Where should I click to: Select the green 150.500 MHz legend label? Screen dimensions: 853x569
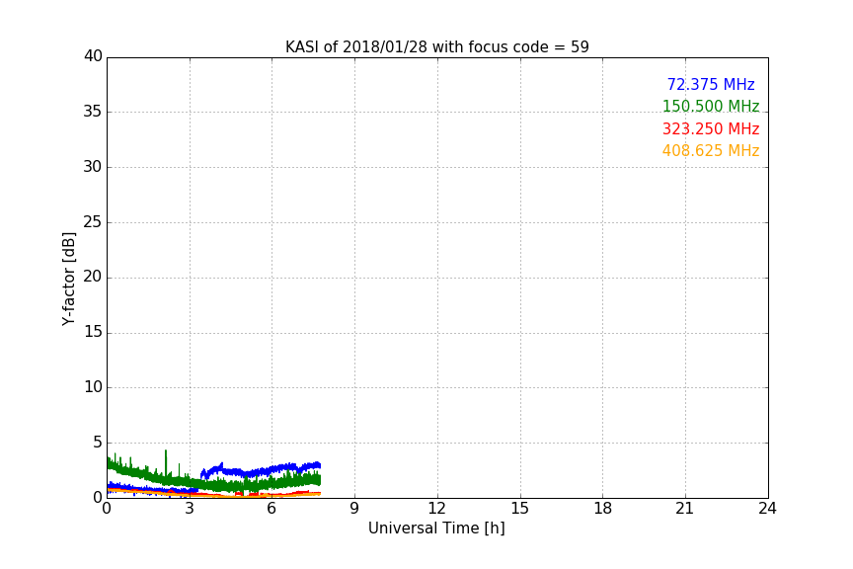(x=711, y=106)
